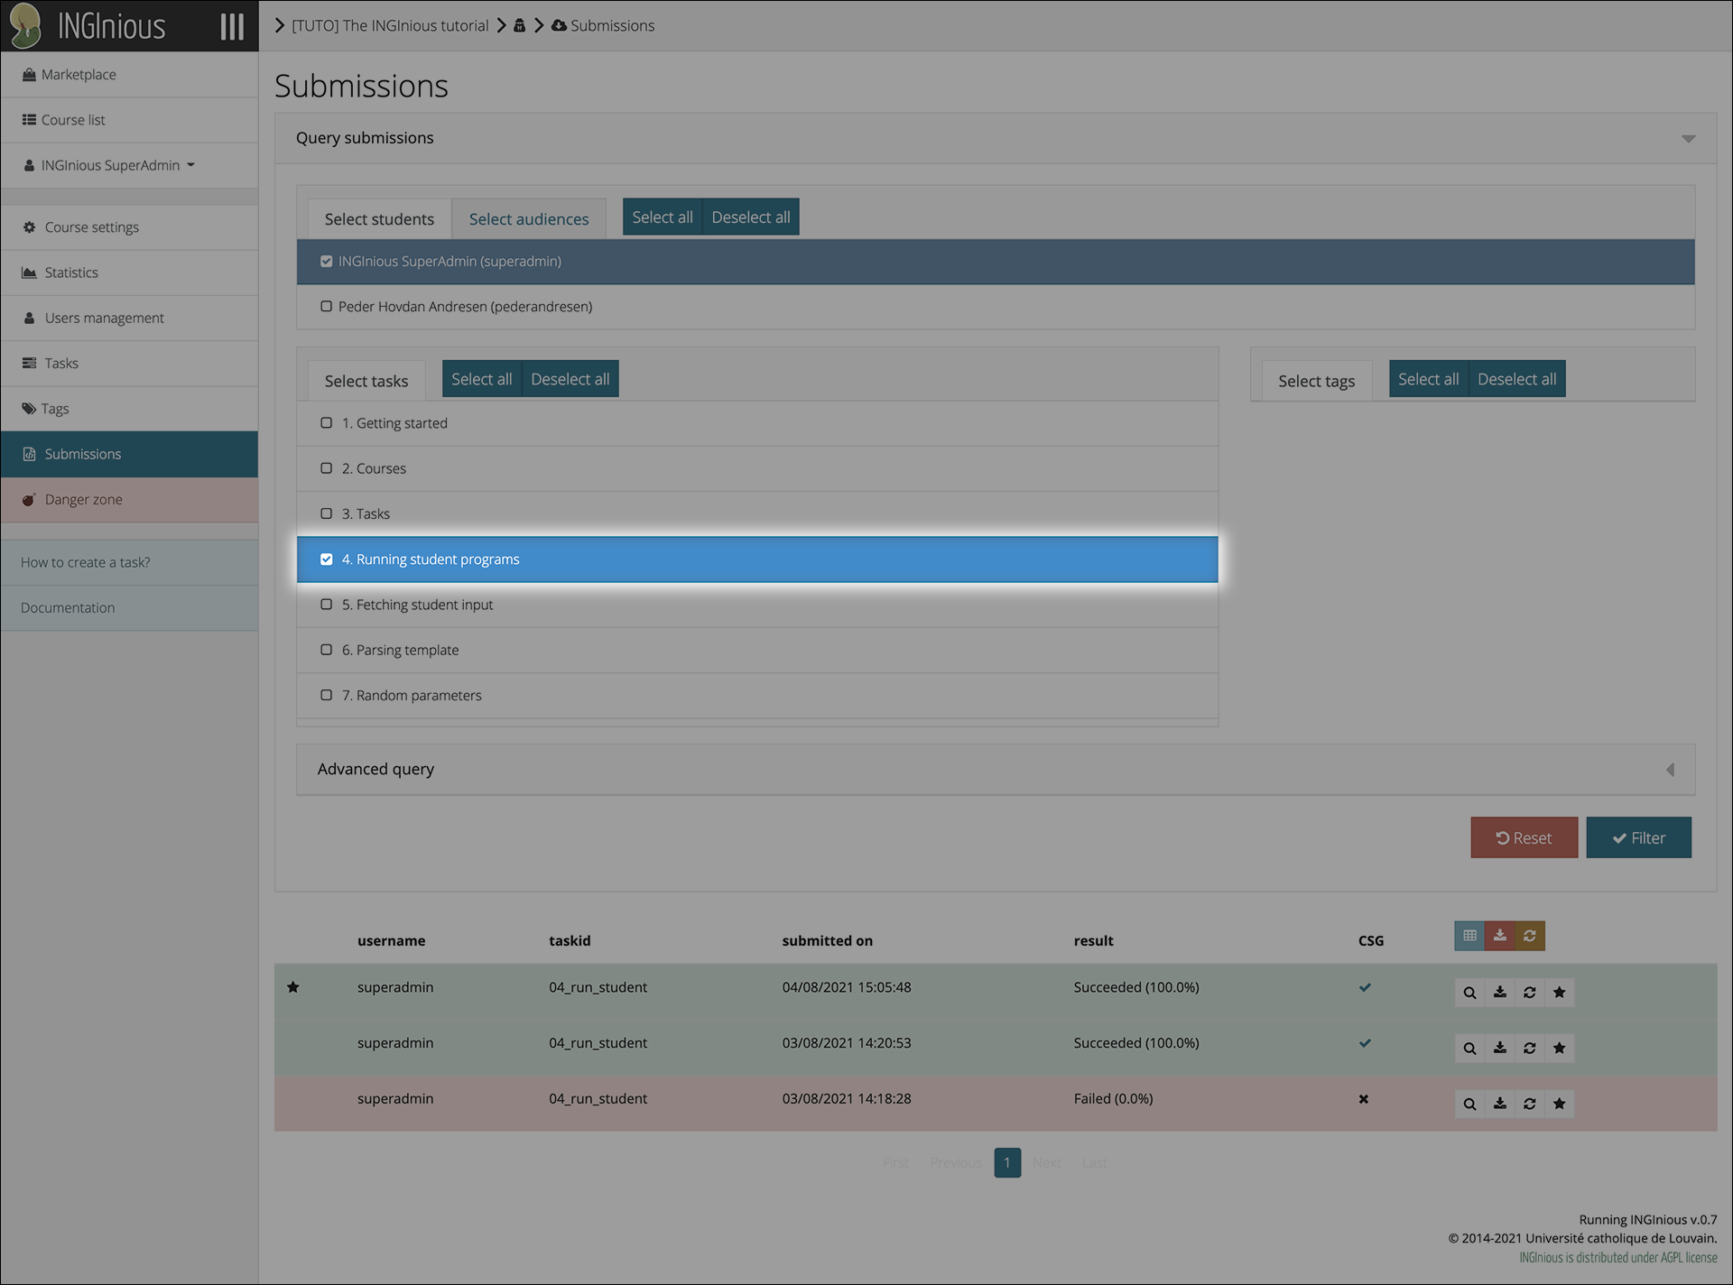Check the task 3. Tasks checkbox
Image resolution: width=1733 pixels, height=1285 pixels.
328,513
